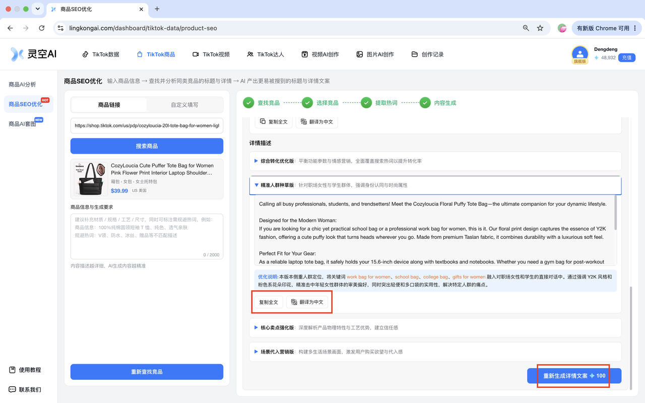Click the '0 / 2000' character counter

(x=212, y=255)
